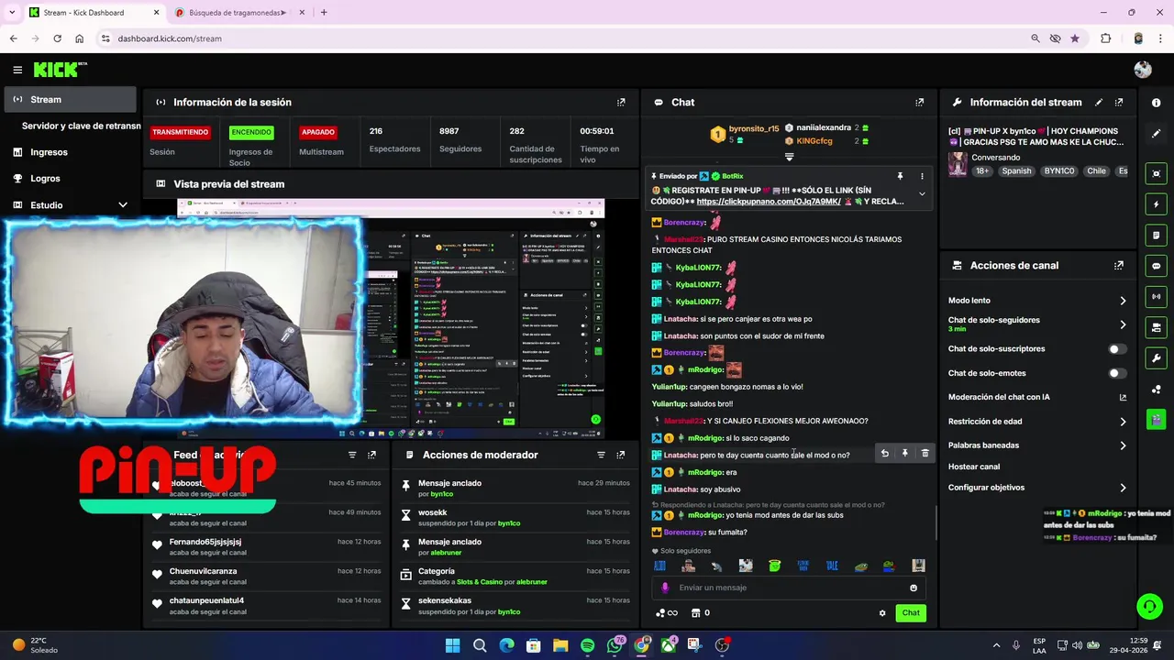Open the Kick hamburger menu

17,70
